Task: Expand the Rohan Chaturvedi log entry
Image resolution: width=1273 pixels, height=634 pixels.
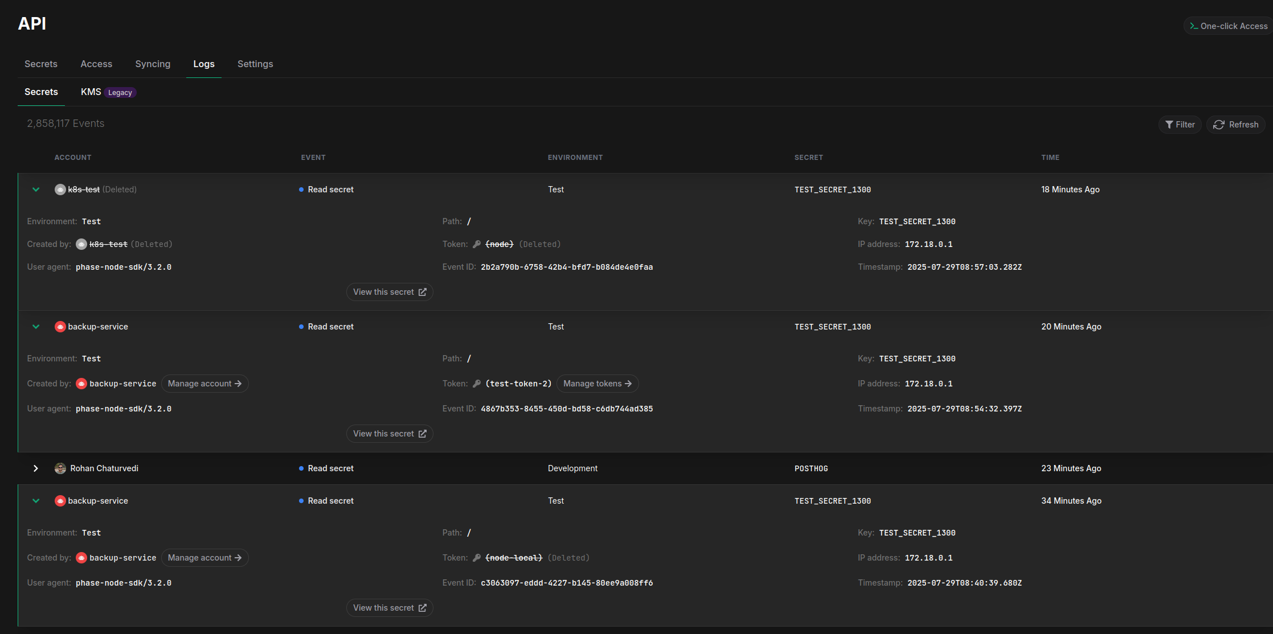Action: pyautogui.click(x=36, y=468)
